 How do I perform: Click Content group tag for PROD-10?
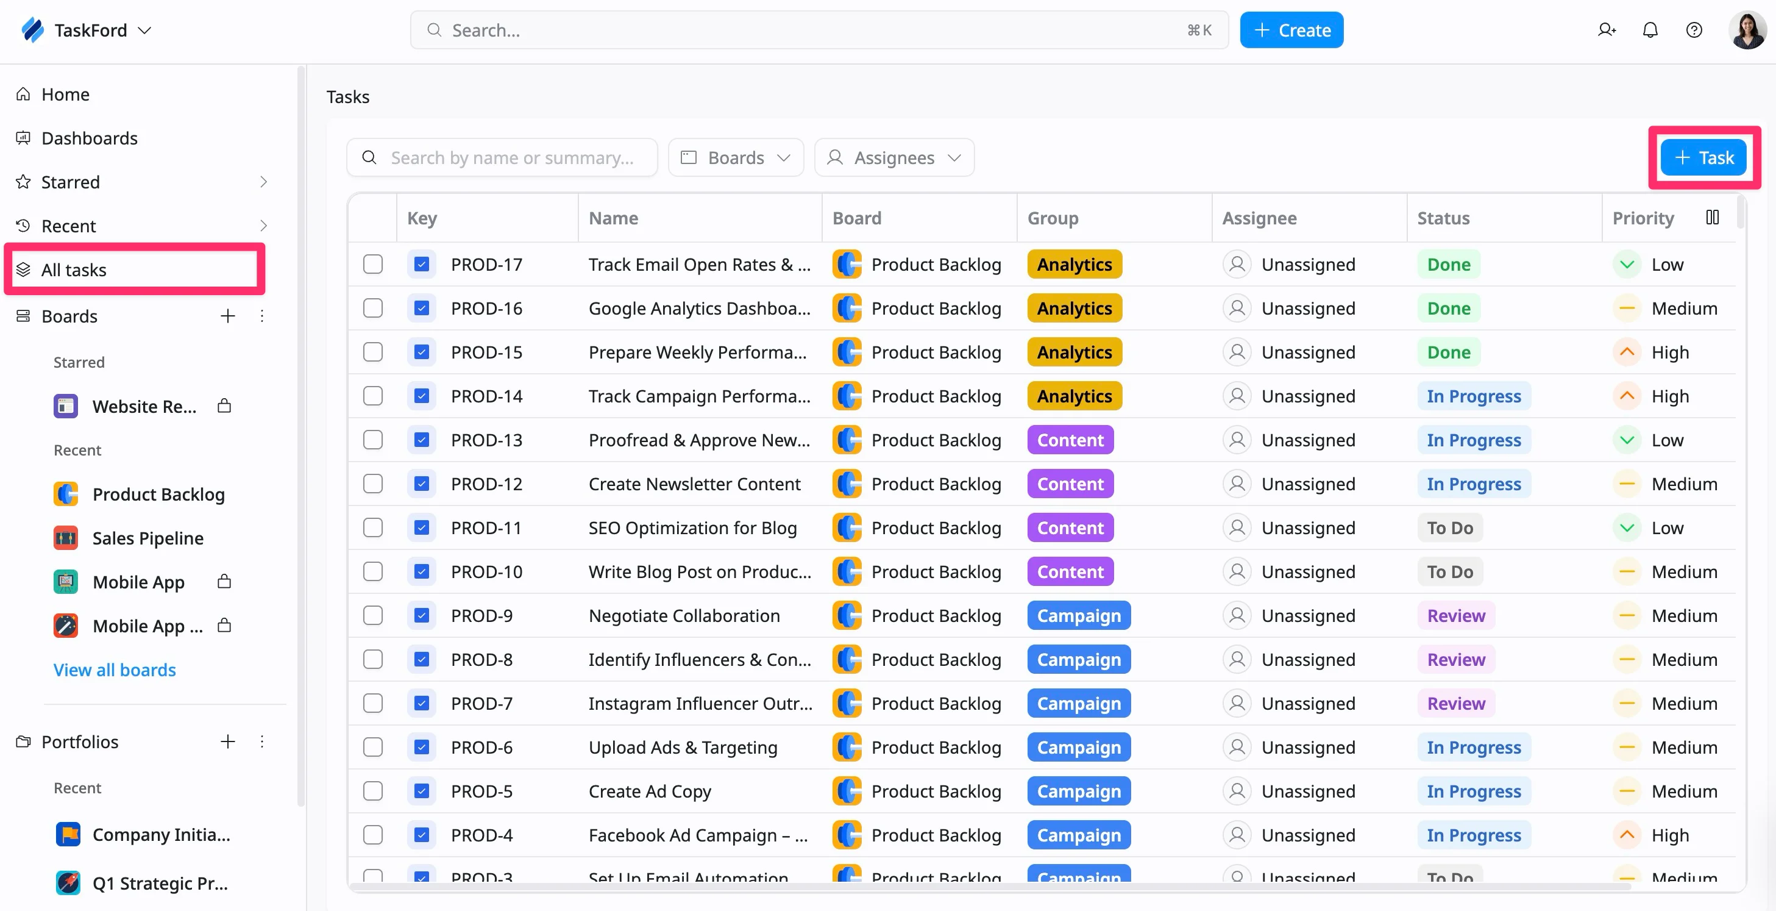click(1070, 571)
